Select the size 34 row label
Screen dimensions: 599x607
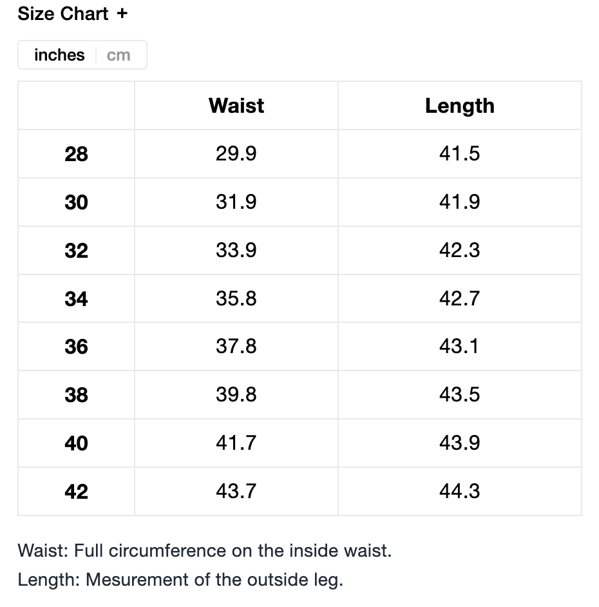click(x=76, y=299)
